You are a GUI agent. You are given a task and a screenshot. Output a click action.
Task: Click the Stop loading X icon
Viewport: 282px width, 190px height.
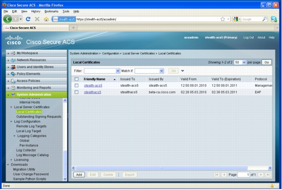37,19
